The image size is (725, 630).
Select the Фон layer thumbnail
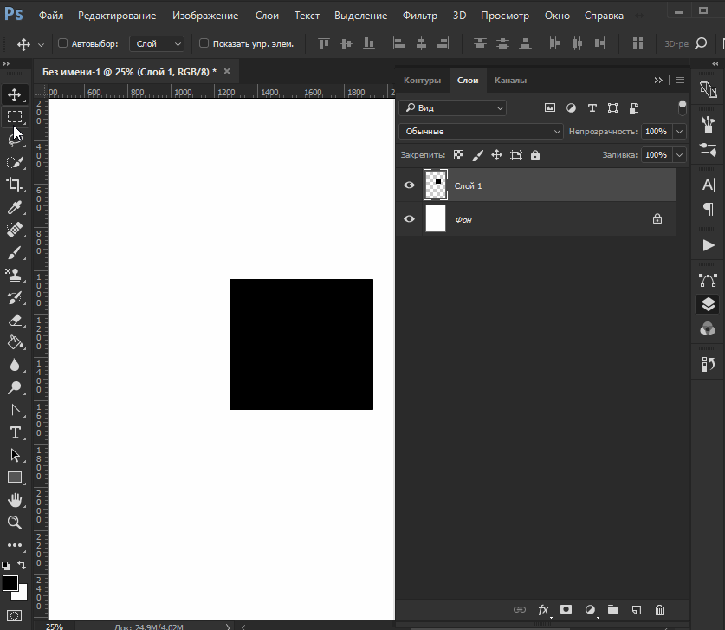pyautogui.click(x=436, y=219)
